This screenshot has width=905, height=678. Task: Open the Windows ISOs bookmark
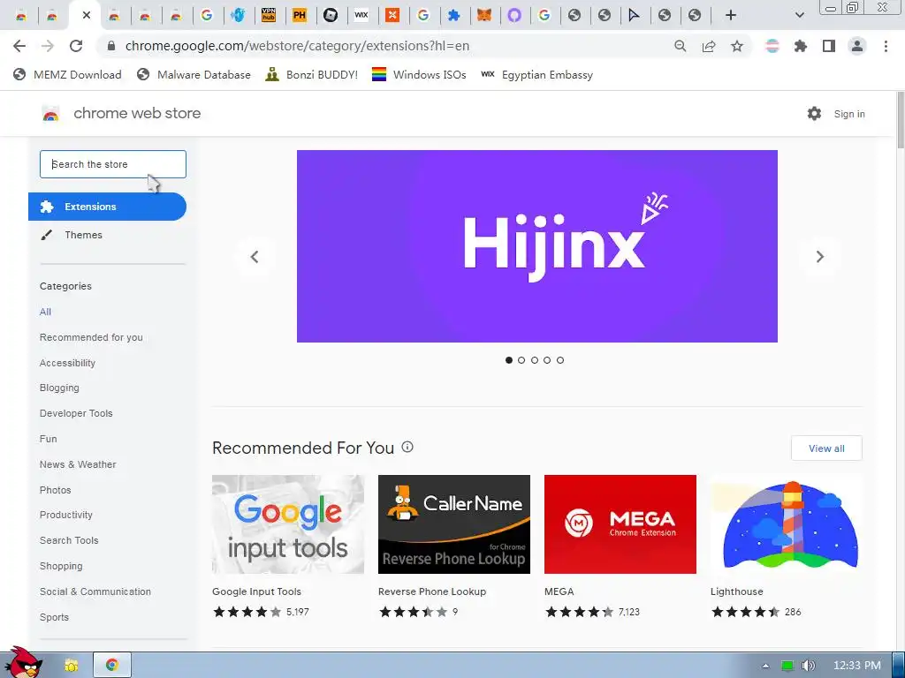[419, 74]
